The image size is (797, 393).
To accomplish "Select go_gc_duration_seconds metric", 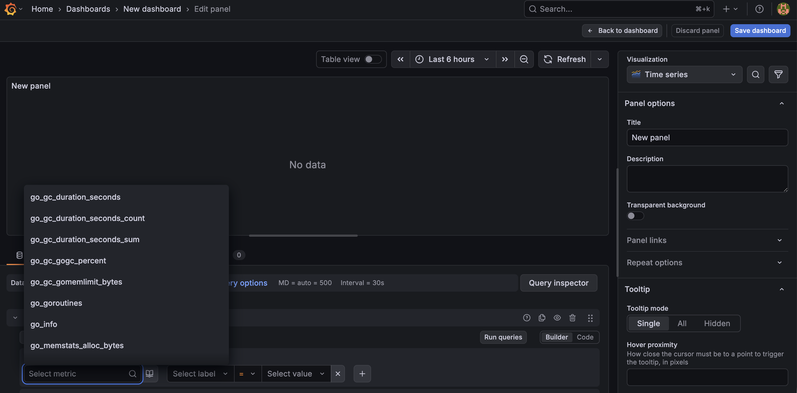I will coord(126,197).
